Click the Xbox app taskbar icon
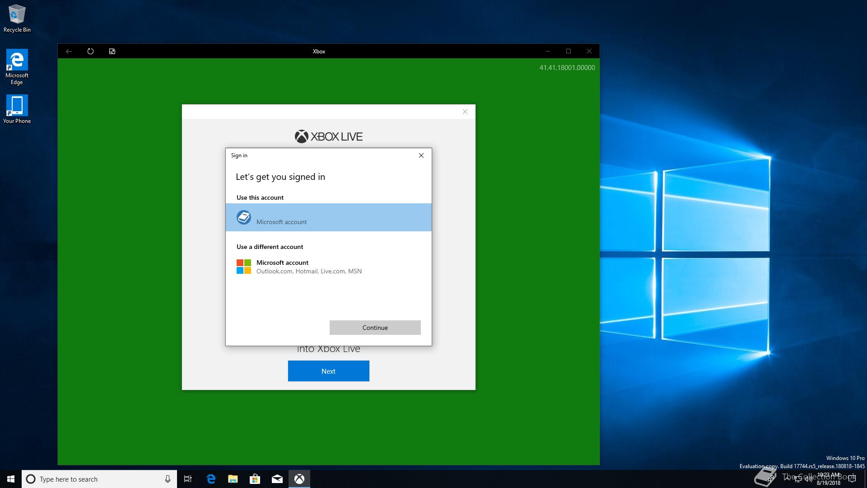Viewport: 867px width, 488px height. click(299, 479)
